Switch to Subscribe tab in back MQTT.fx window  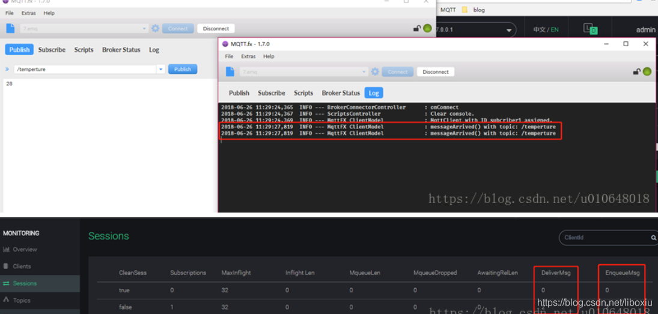(x=52, y=49)
